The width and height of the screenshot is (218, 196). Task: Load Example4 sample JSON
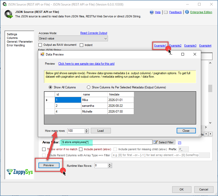205,46
